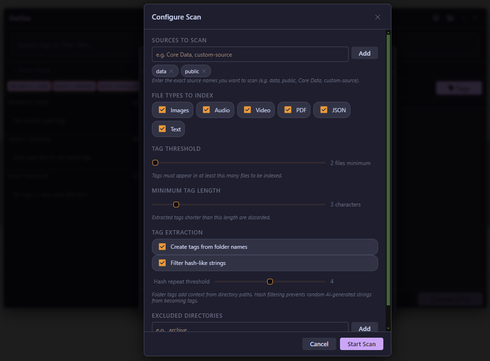The image size is (490, 361).
Task: Close the Configure Scan dialog
Action: [x=378, y=17]
